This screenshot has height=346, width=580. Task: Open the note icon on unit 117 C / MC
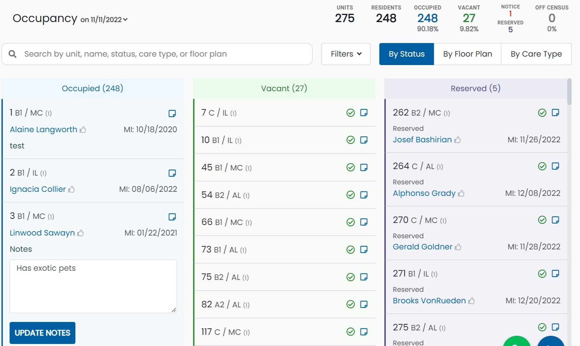[x=364, y=332]
